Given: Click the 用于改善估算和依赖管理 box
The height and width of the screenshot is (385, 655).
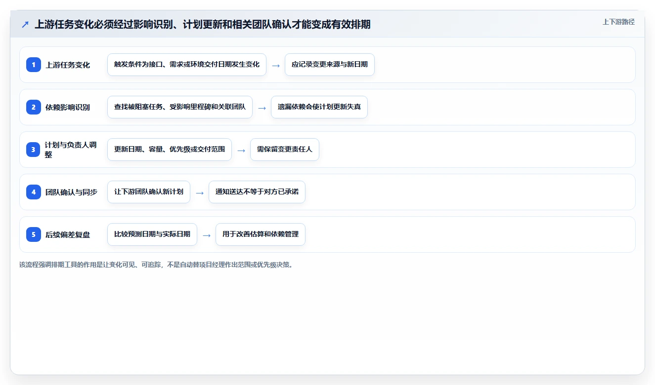Looking at the screenshot, I should click(261, 234).
